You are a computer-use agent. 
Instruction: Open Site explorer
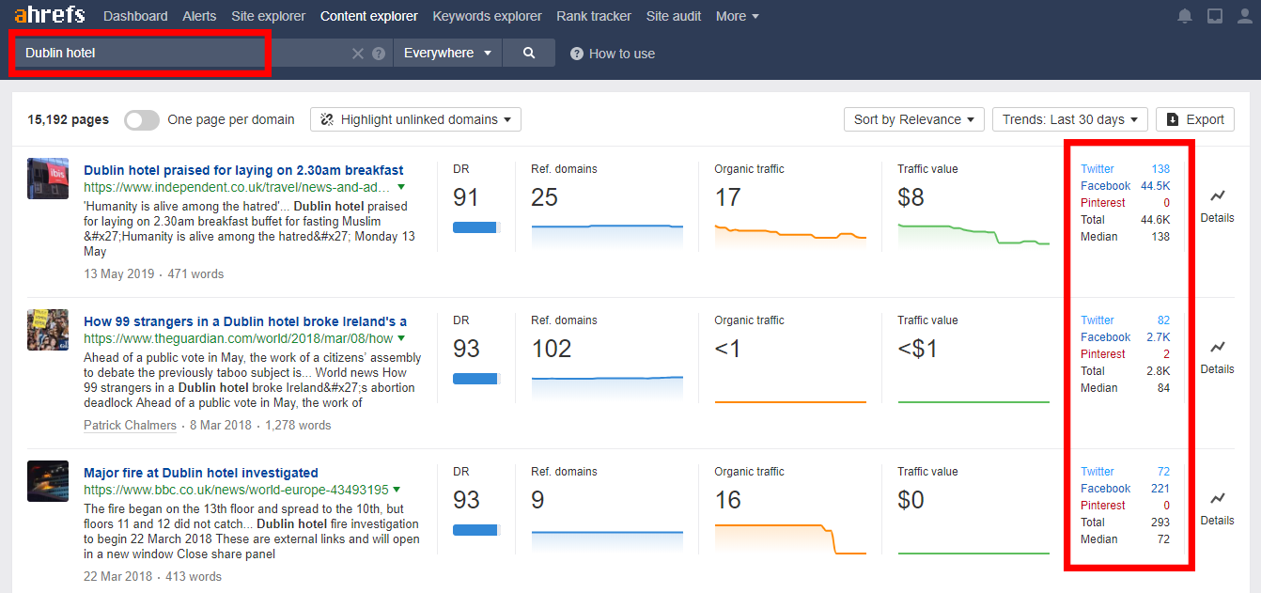coord(268,16)
